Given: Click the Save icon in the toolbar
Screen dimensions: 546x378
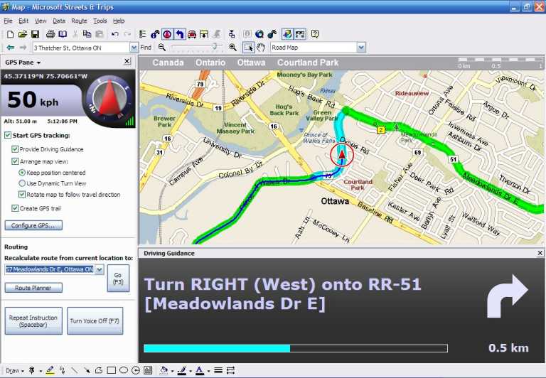Looking at the screenshot, I should (35, 34).
